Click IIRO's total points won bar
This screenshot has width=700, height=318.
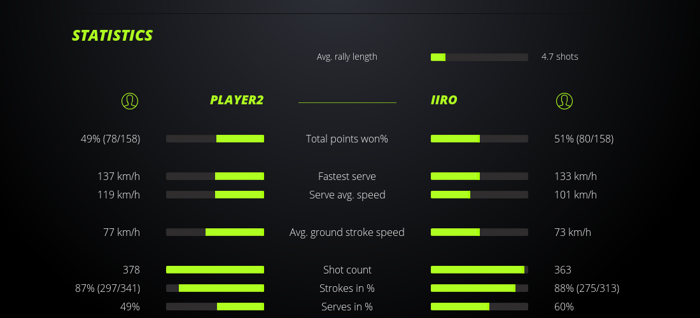tap(479, 139)
